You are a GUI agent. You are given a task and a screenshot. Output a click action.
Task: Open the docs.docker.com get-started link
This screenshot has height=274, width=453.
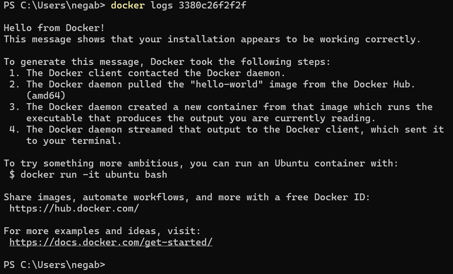(x=111, y=242)
